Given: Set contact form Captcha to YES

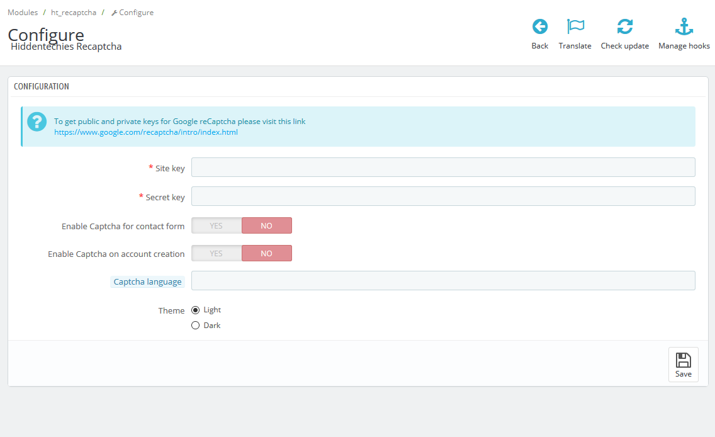Looking at the screenshot, I should 217,225.
